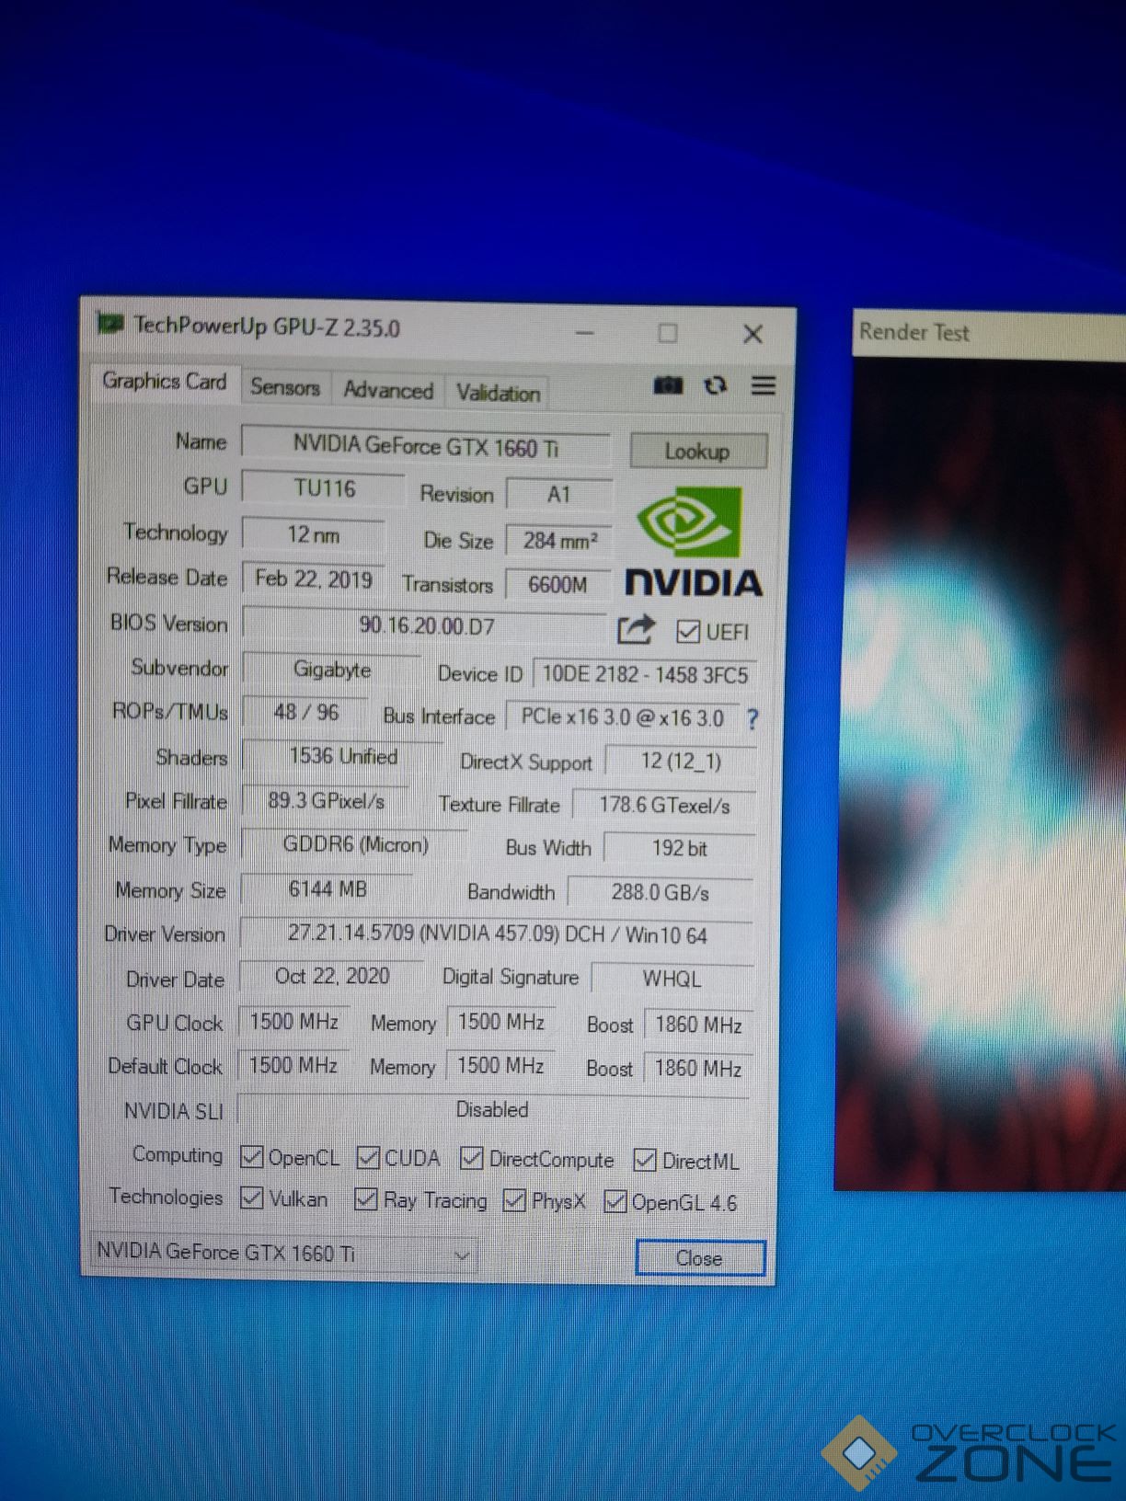Toggle the PhysX checkbox
The image size is (1126, 1501).
click(514, 1200)
